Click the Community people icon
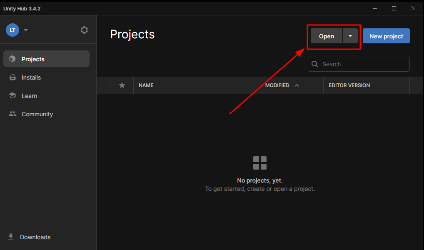Screen dimensions: 424x250 point(12,114)
